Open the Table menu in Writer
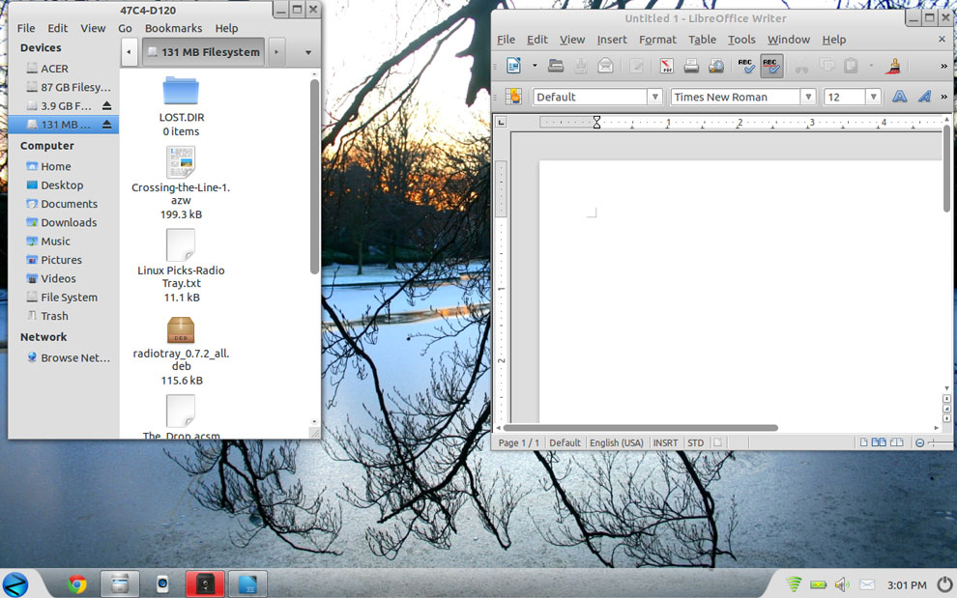The height and width of the screenshot is (598, 957). coord(702,40)
